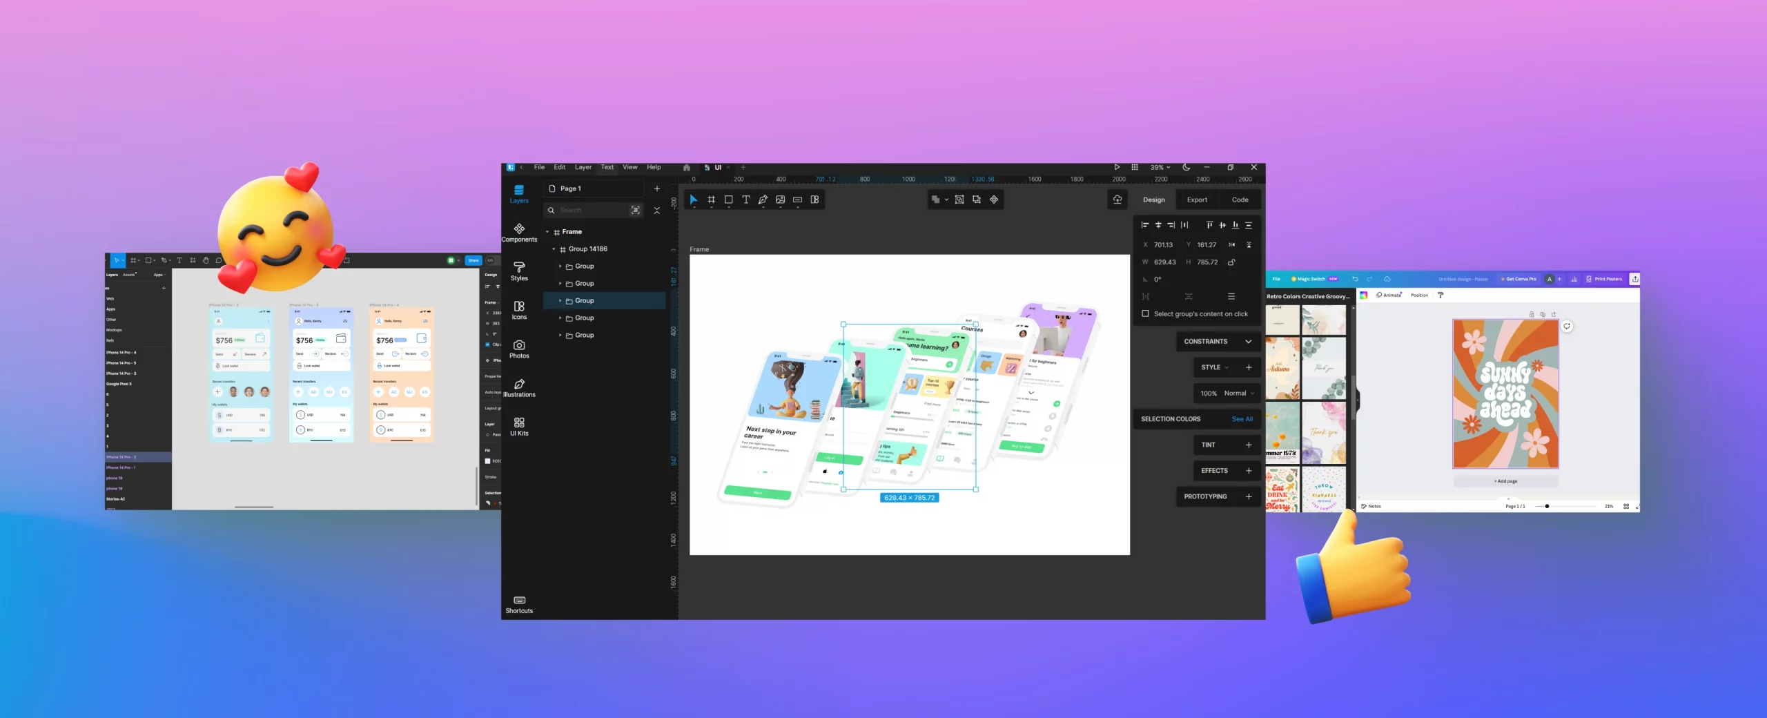Collapse all layers icon beside search box

tap(657, 211)
